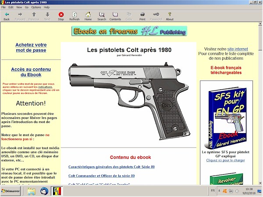The height and width of the screenshot is (197, 263).
Task: Follow the 'Achetez votre mot de passe' link
Action: click(31, 47)
